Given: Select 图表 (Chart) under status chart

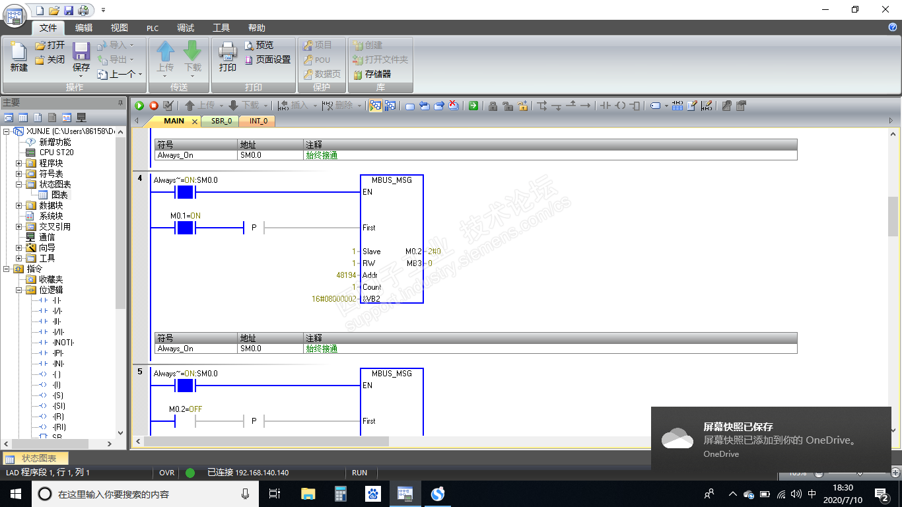Looking at the screenshot, I should pyautogui.click(x=59, y=195).
